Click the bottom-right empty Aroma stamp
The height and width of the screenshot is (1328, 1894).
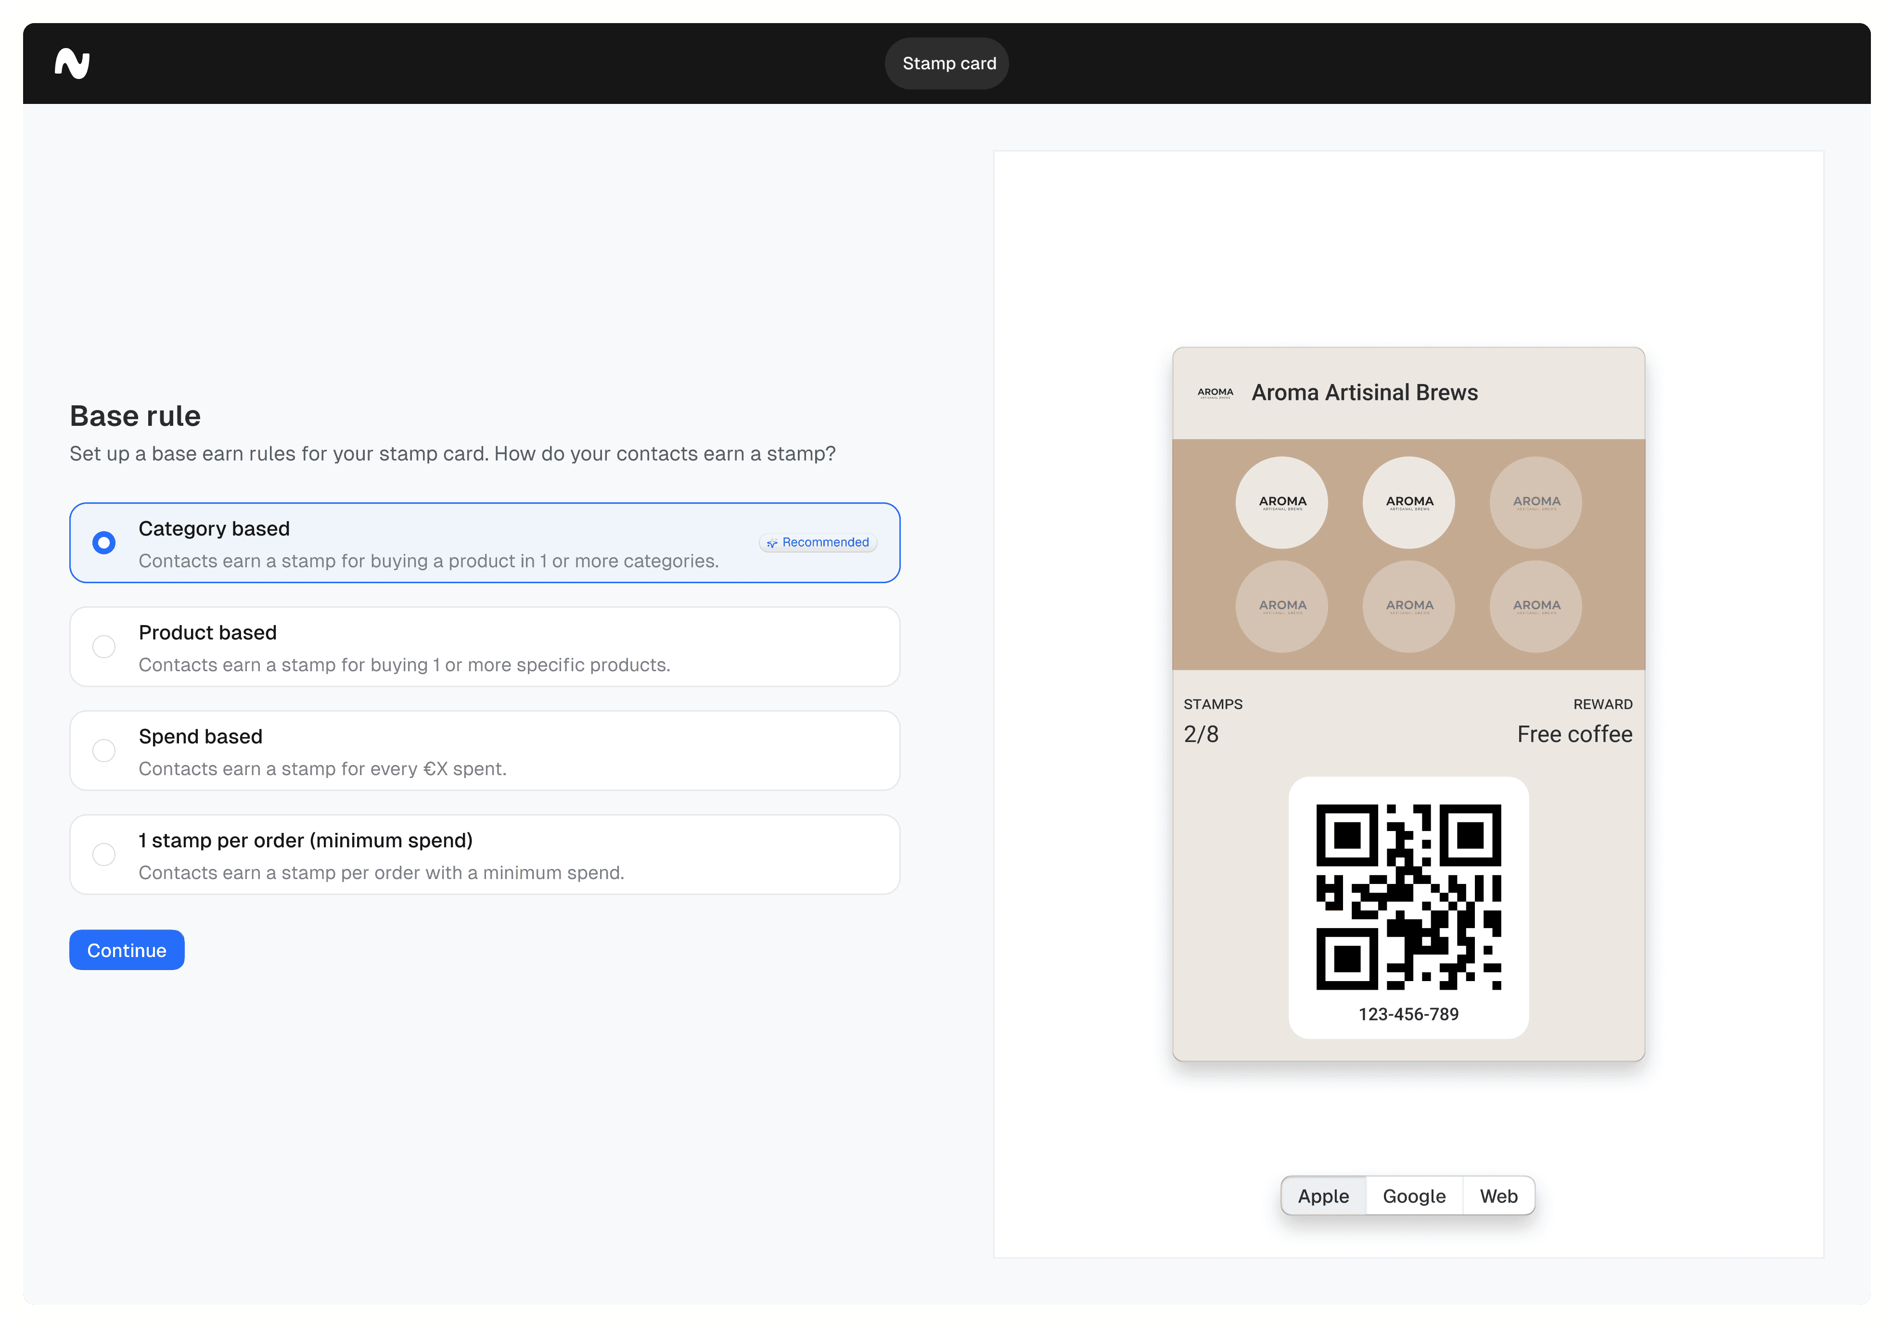1536,606
